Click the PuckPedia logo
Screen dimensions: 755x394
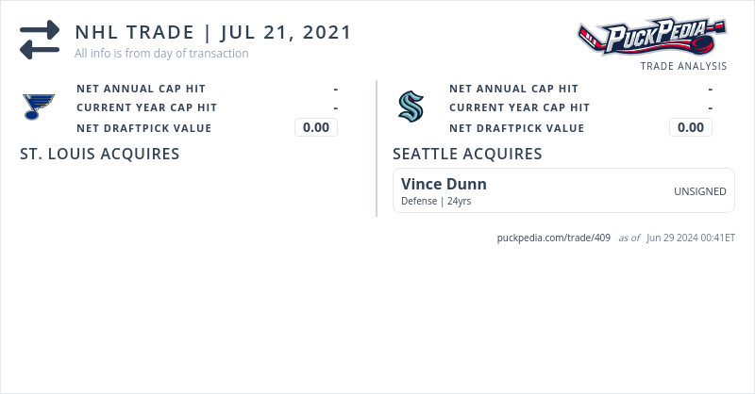click(651, 37)
